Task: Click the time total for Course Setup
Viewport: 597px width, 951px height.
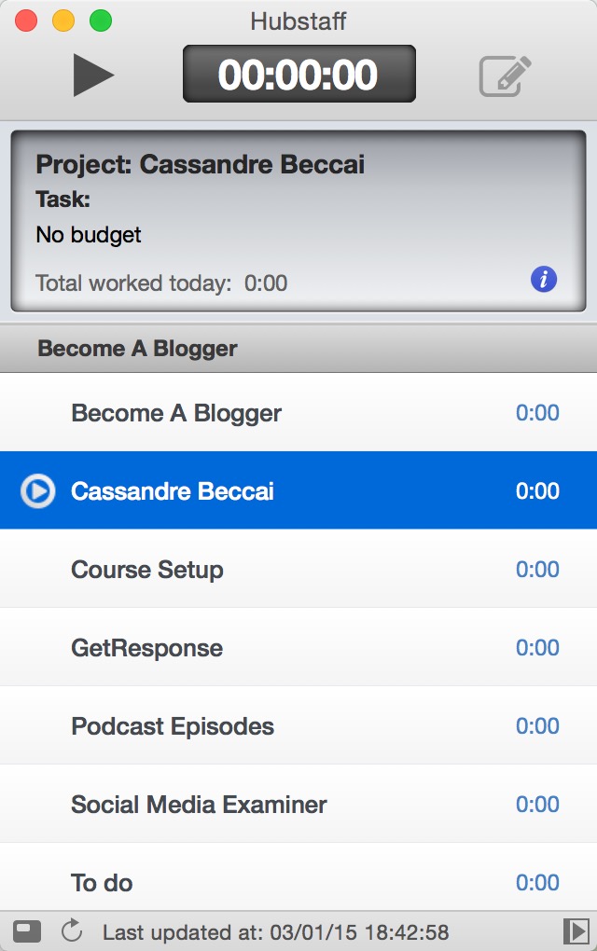Action: 537,569
